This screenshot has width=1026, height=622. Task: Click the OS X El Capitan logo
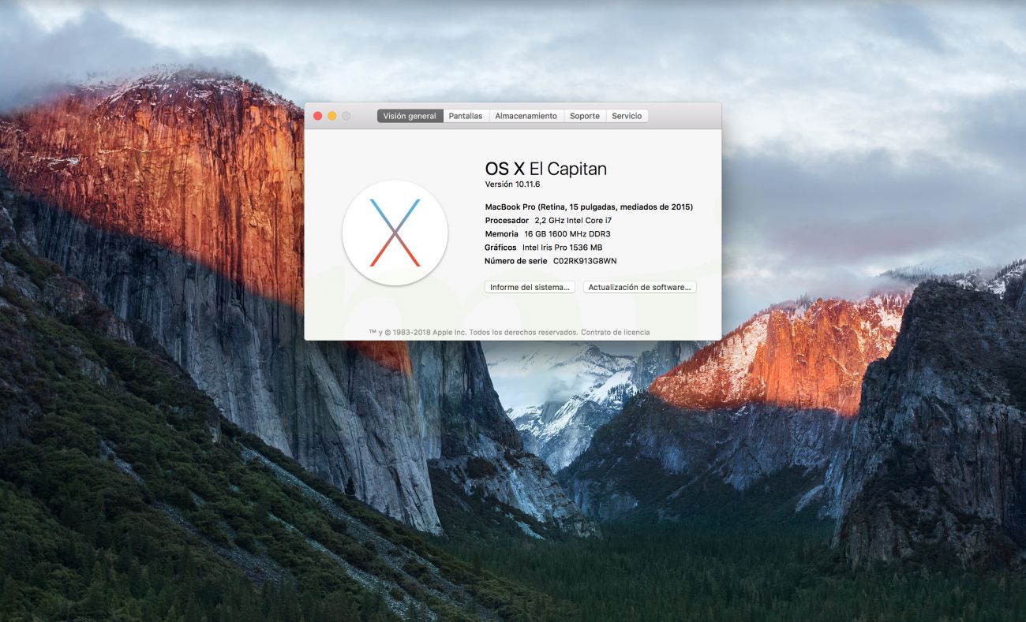pos(395,233)
